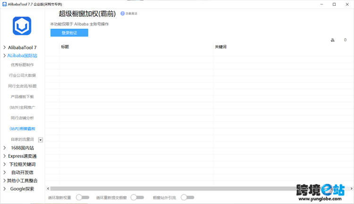Click the 登录验证 button
Viewport: 354px width, 204px height.
(69, 33)
